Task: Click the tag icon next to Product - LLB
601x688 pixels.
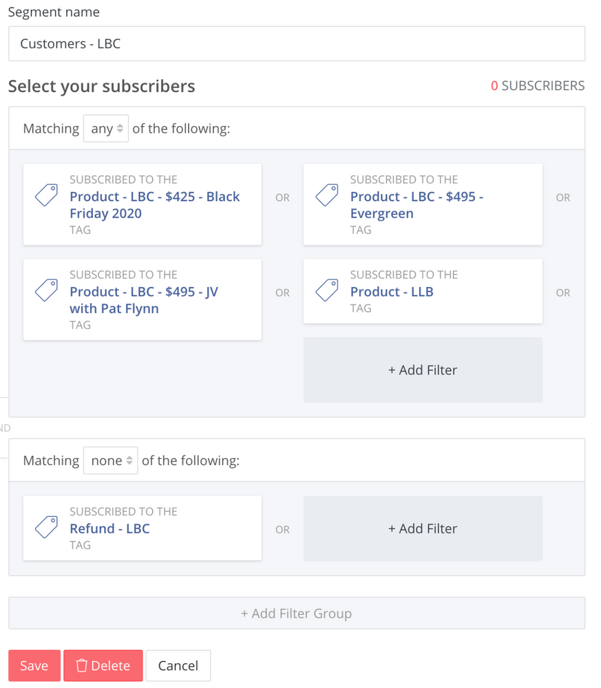Action: pyautogui.click(x=326, y=290)
